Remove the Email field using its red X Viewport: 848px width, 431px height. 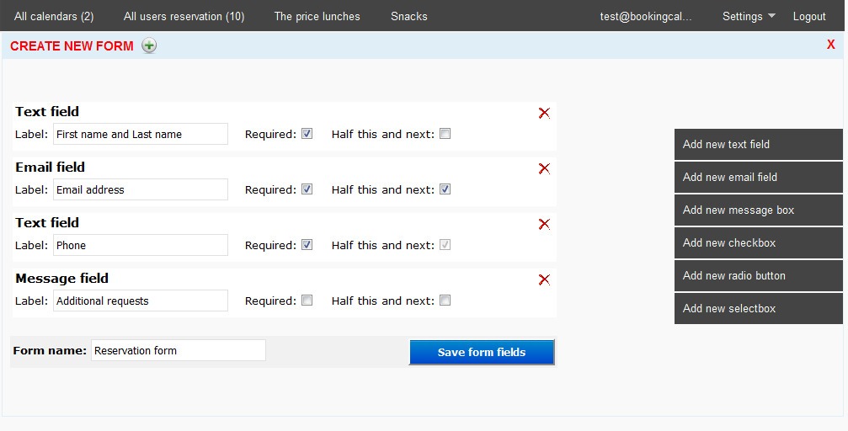pyautogui.click(x=544, y=168)
